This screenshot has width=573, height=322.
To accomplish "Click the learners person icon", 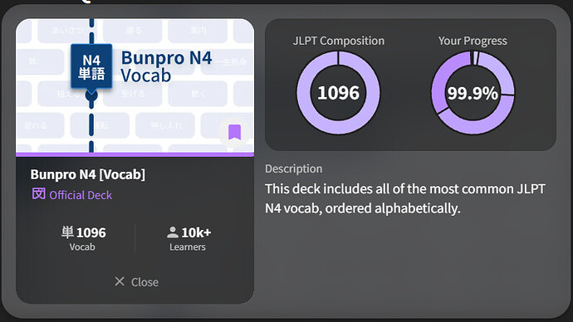I will click(x=172, y=232).
